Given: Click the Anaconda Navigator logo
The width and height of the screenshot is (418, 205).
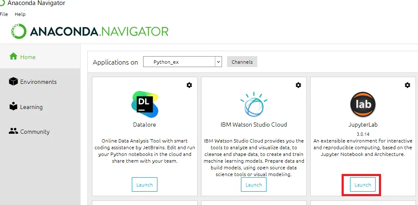Looking at the screenshot, I should coord(90,31).
